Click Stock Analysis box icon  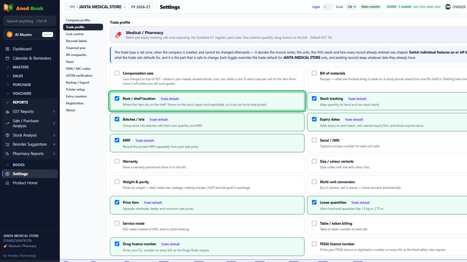pos(8,135)
